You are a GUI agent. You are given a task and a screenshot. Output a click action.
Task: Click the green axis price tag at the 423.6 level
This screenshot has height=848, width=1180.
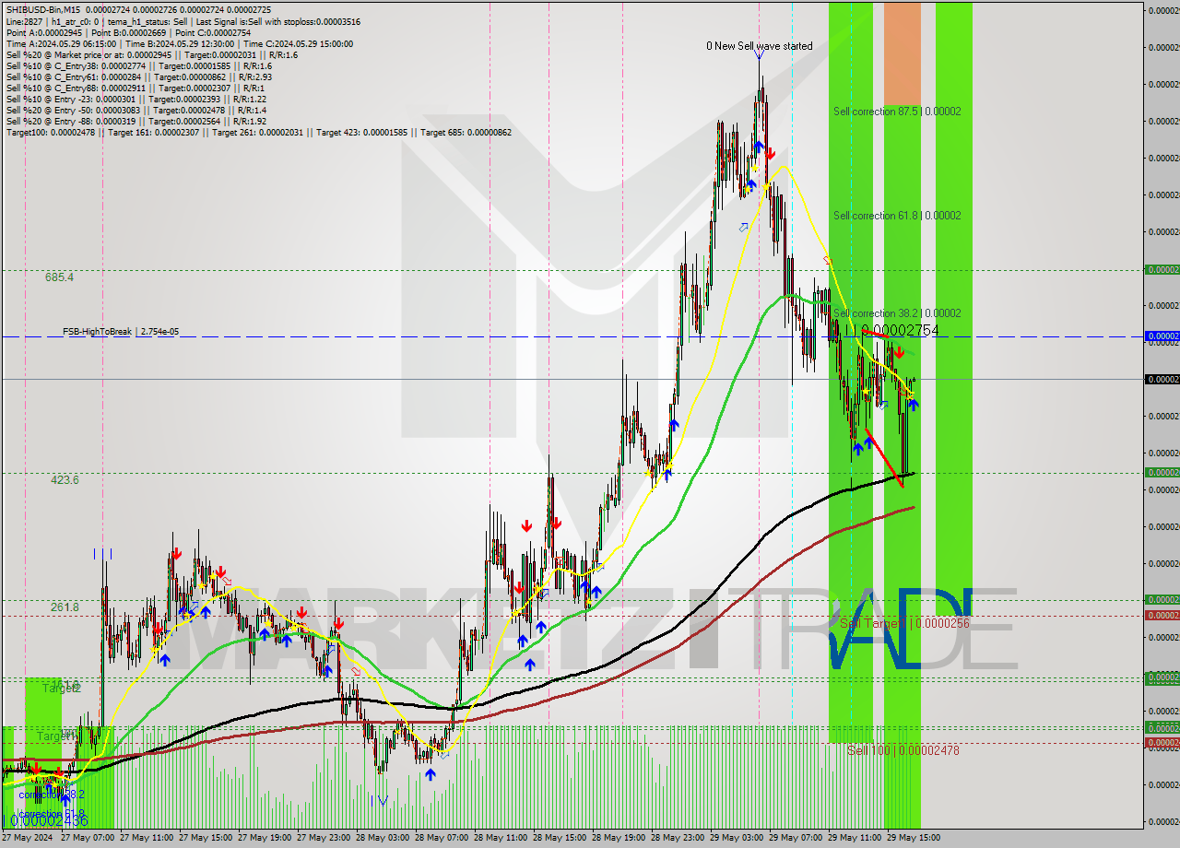point(1162,472)
